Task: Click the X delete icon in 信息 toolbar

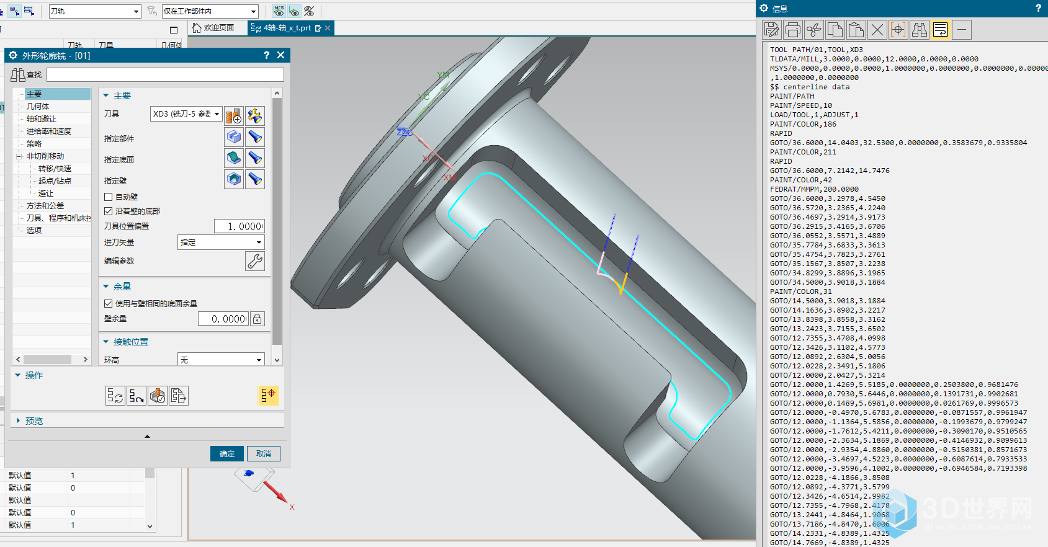Action: tap(877, 30)
